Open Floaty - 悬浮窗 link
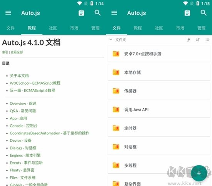 point(22,170)
